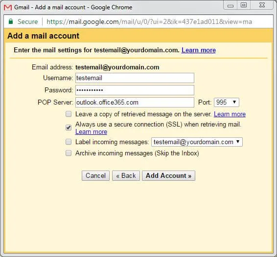This screenshot has height=257, width=277.
Task: Click the Add Account » button
Action: point(168,176)
